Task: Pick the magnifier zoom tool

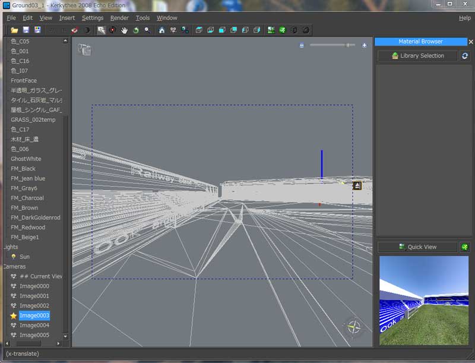Action: click(147, 30)
